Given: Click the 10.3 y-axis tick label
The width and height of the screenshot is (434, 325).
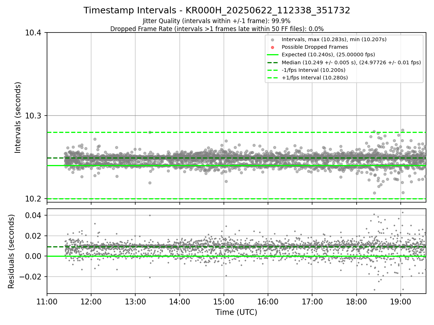Looking at the screenshot, I should pyautogui.click(x=34, y=116).
